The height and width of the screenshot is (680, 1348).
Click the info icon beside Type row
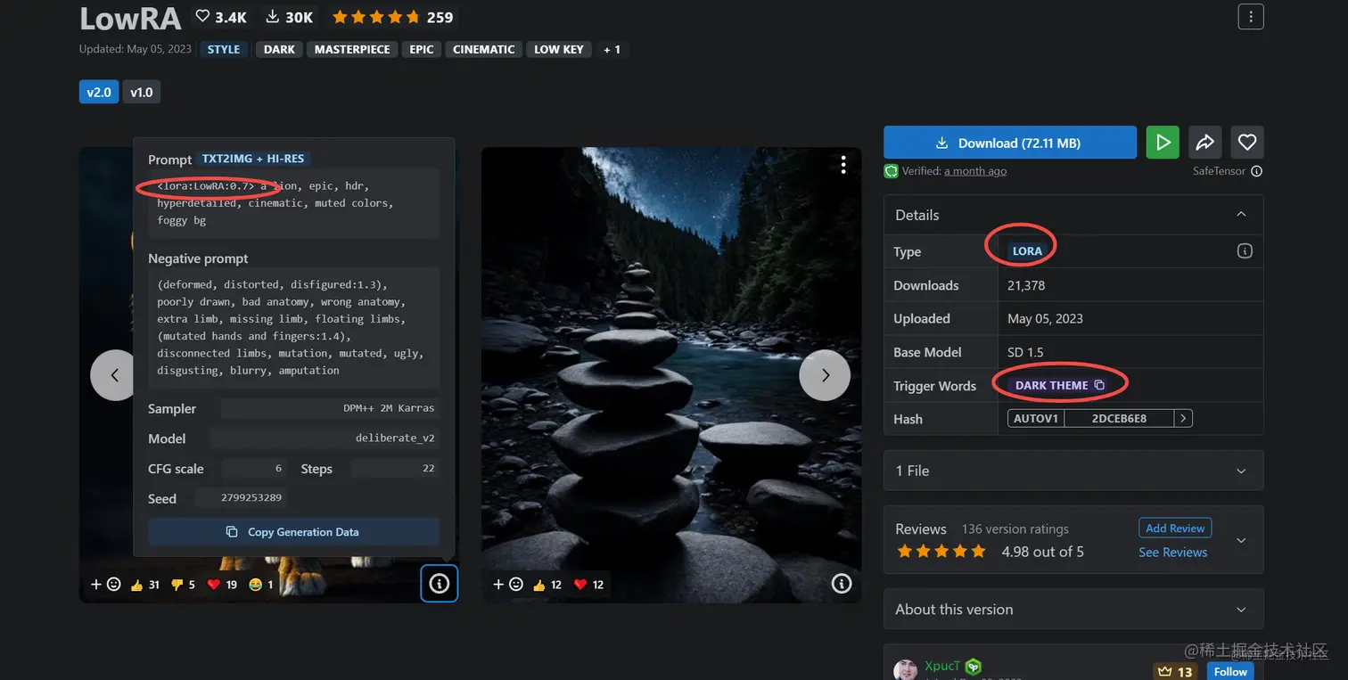pos(1245,251)
